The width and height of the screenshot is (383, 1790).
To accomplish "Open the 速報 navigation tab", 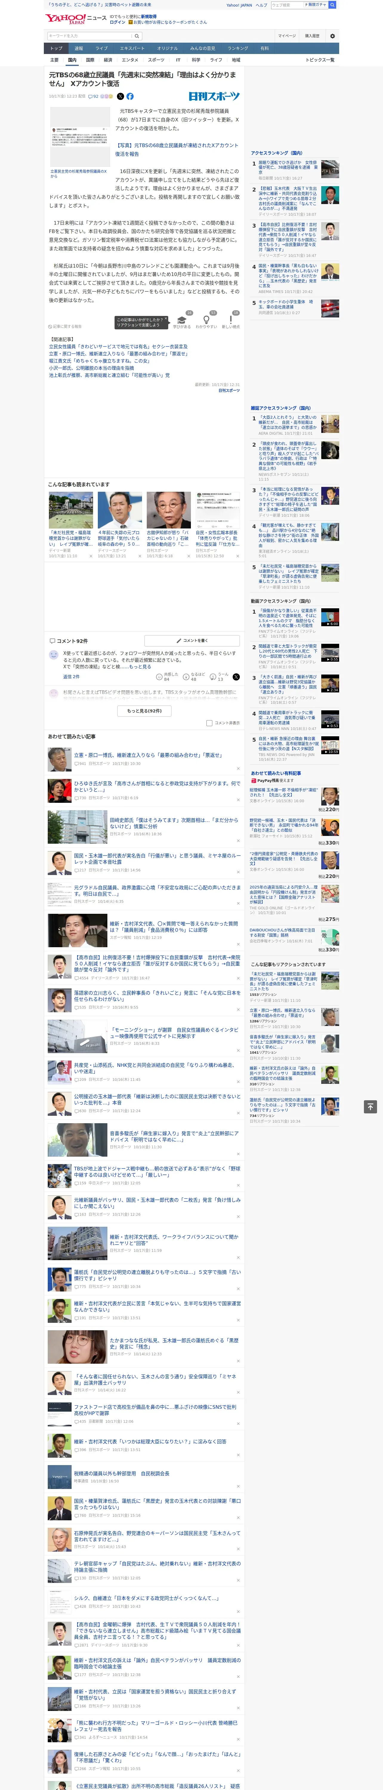I will (78, 49).
